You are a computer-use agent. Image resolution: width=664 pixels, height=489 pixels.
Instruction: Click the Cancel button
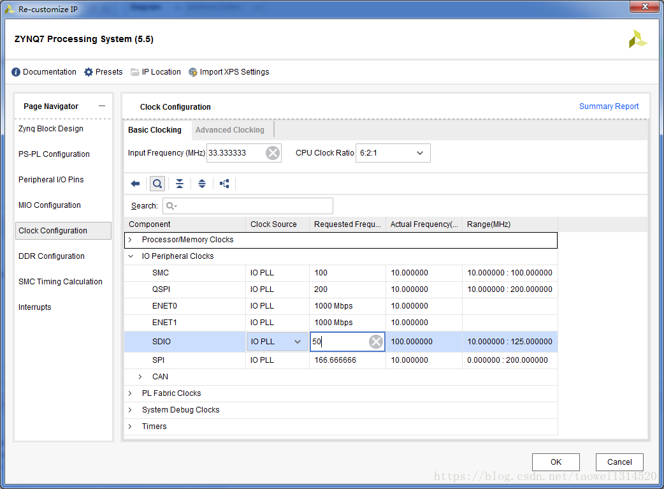619,462
